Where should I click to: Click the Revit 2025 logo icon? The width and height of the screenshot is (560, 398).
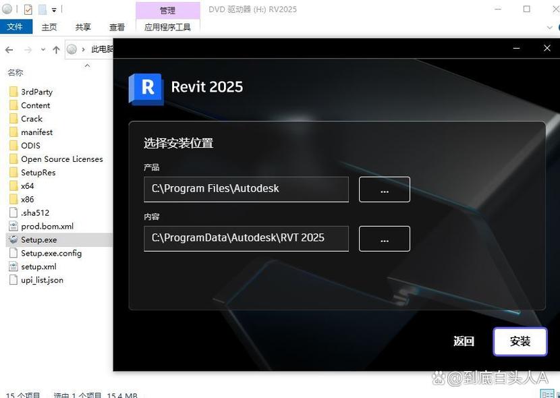[146, 88]
